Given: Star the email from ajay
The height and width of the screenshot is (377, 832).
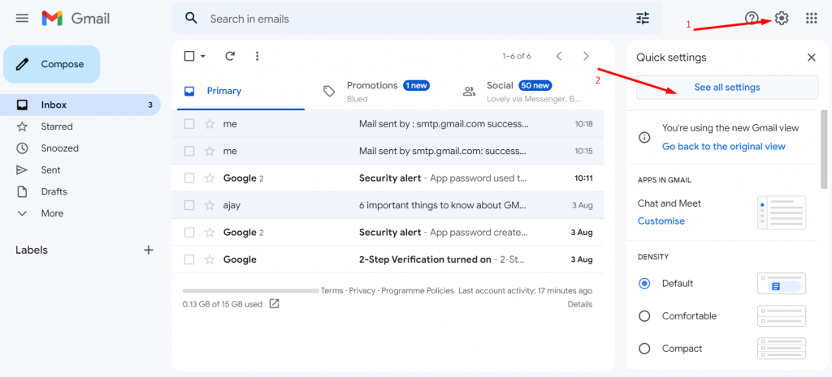Looking at the screenshot, I should (210, 205).
